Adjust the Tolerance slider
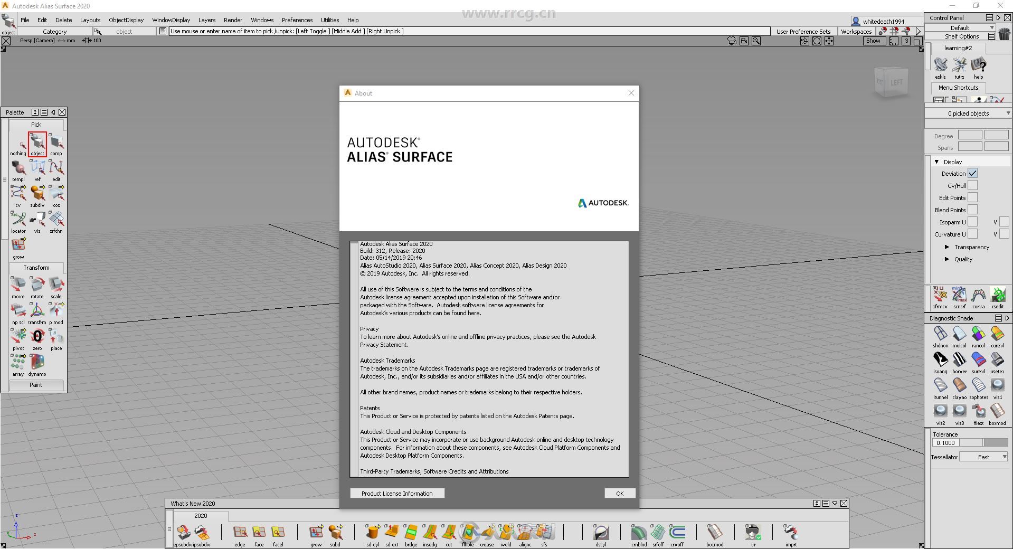1013x549 pixels. 984,443
